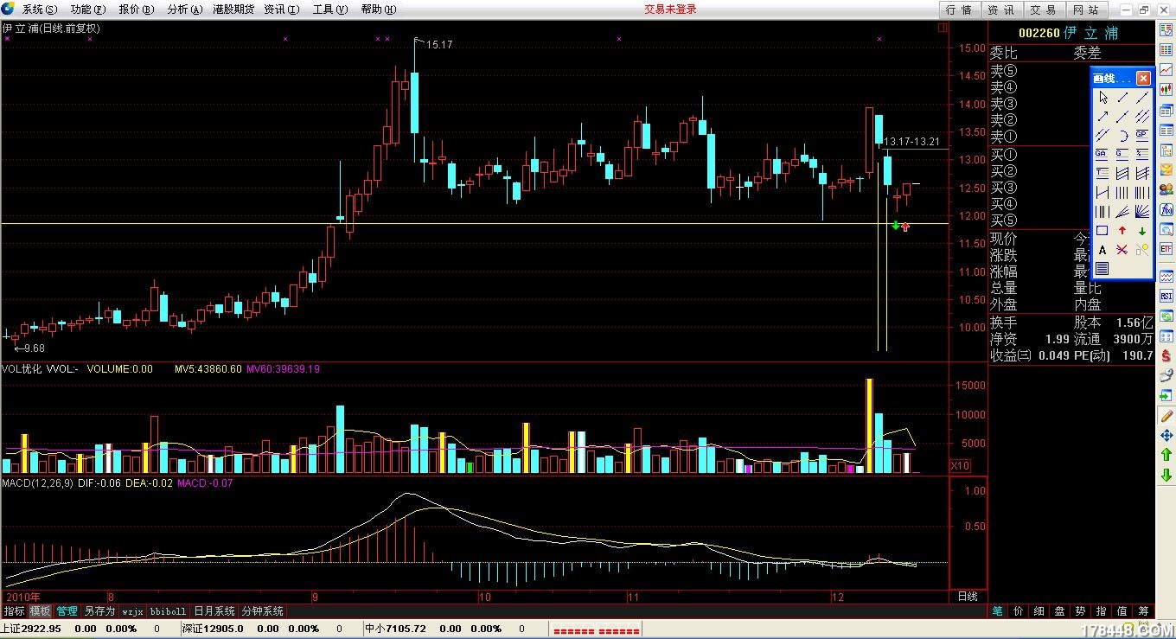Viewport: 1176px width, 639px height.
Task: Click the 日线 period label
Action: (x=968, y=597)
